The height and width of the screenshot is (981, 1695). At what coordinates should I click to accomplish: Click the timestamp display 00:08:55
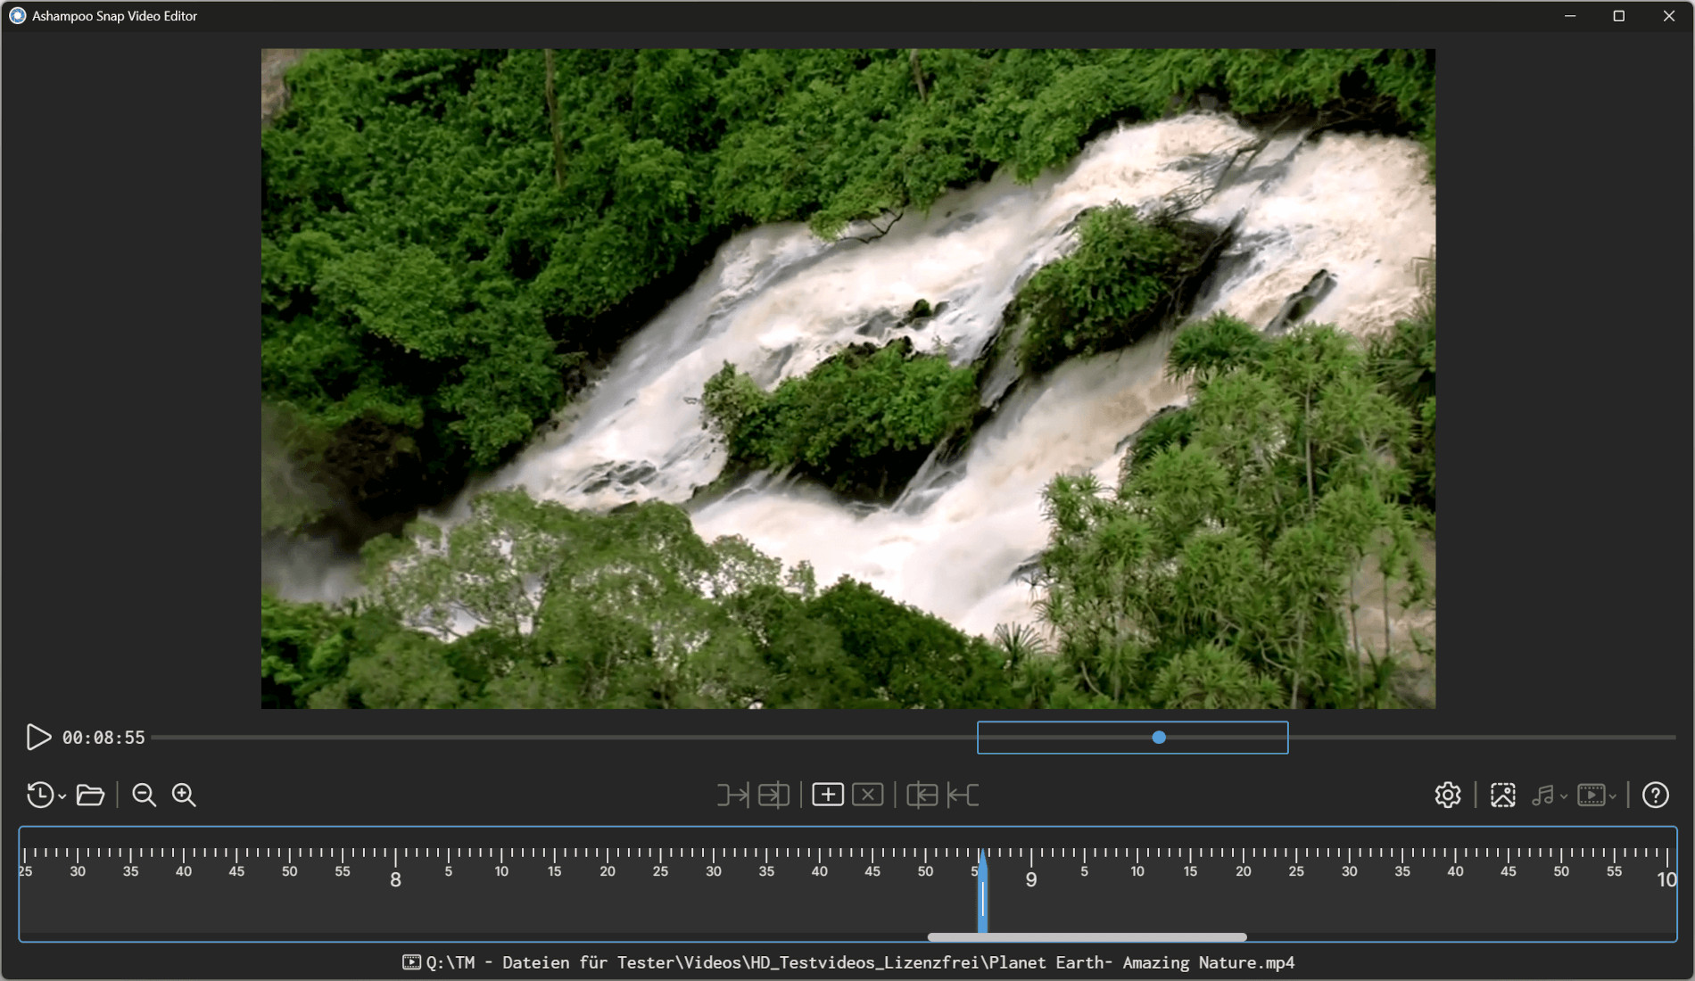pos(103,738)
